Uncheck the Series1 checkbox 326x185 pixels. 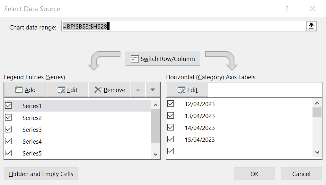[x=9, y=106]
